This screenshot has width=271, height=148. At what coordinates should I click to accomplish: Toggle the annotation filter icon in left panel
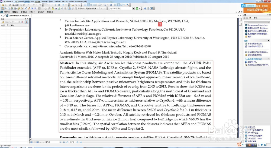click(x=27, y=22)
